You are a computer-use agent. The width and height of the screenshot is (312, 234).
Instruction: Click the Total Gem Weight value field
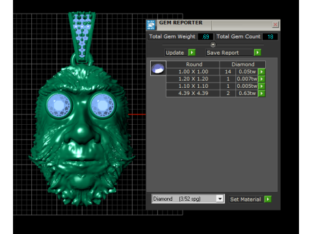pos(205,36)
